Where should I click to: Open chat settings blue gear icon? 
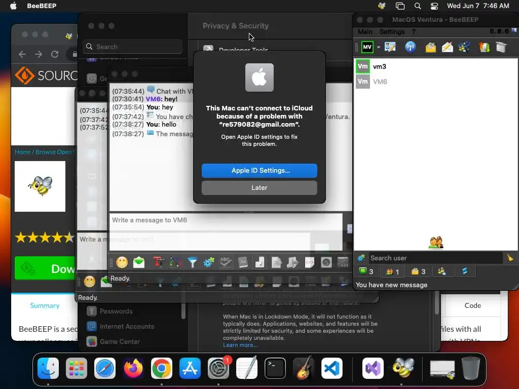coord(209,263)
